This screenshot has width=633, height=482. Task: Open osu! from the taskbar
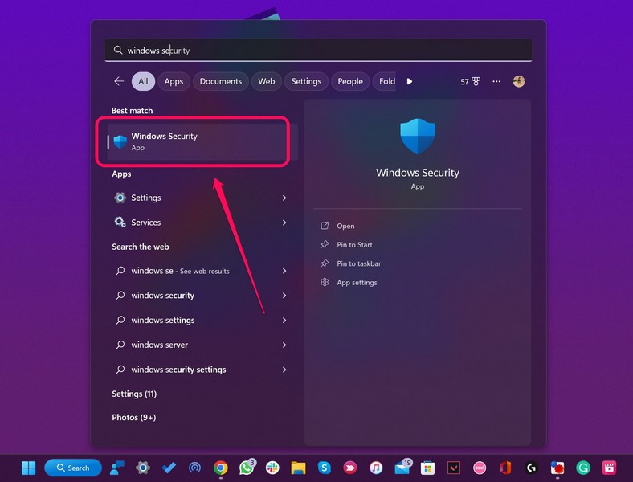(x=480, y=468)
